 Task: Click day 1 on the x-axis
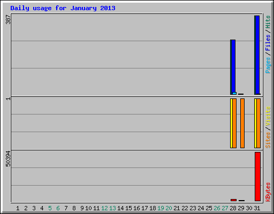18,208
